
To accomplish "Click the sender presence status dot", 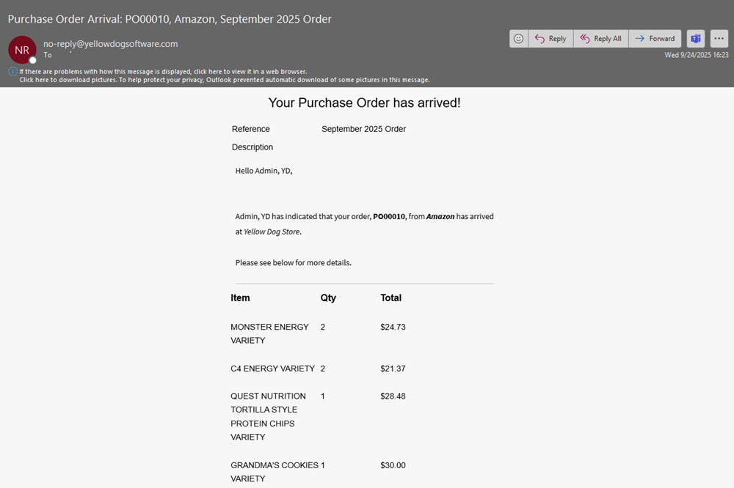I will 32,60.
